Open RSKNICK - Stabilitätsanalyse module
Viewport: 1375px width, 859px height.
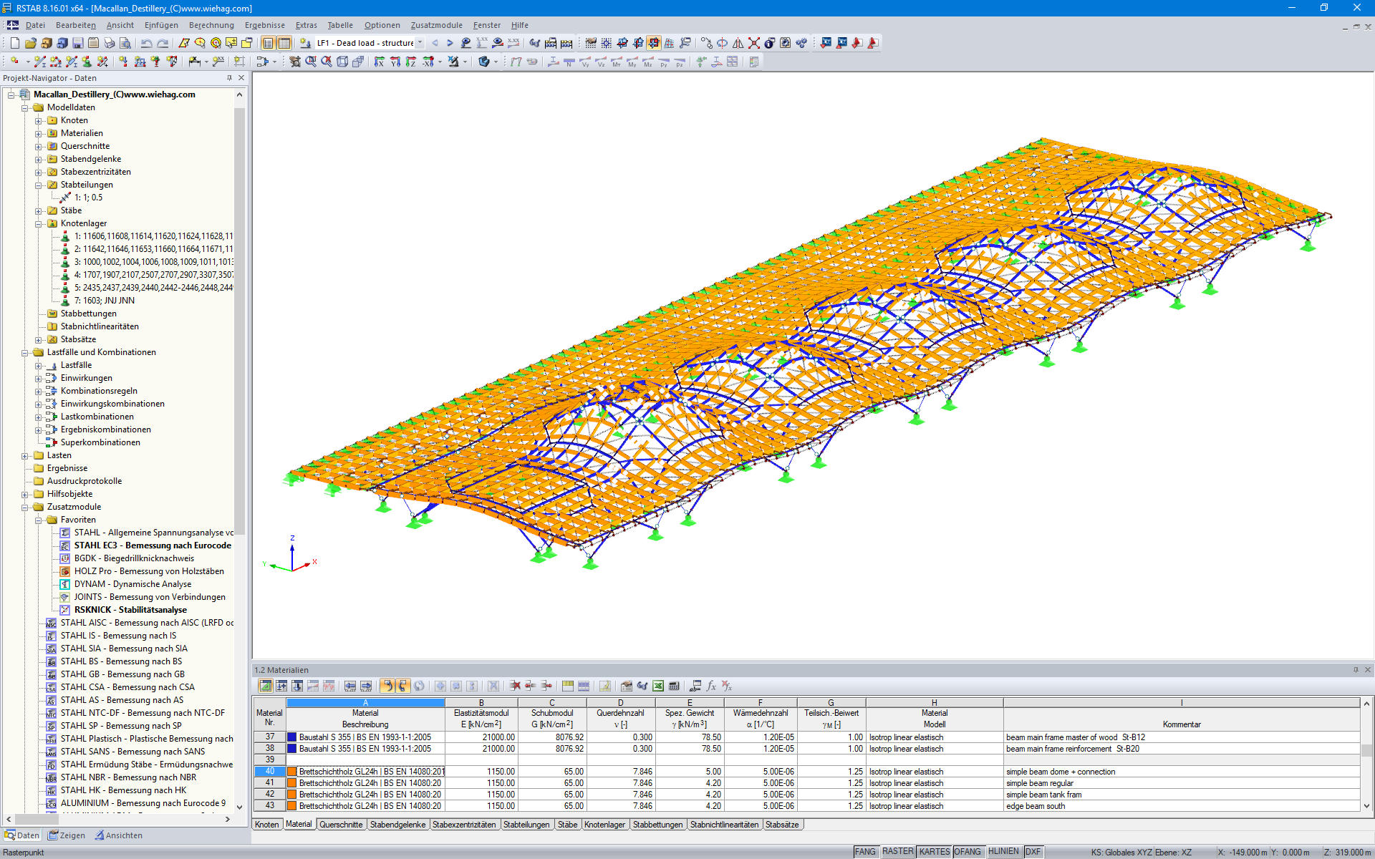click(x=130, y=610)
